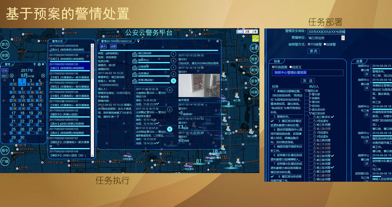Click count badge 3 beside 京测 测试组1

(x=173, y=81)
